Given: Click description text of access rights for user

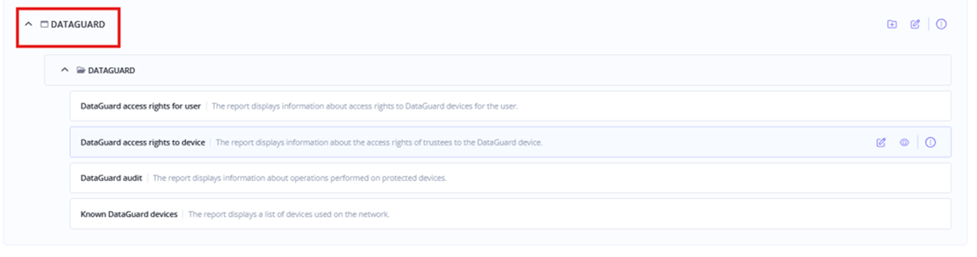Looking at the screenshot, I should (x=365, y=106).
